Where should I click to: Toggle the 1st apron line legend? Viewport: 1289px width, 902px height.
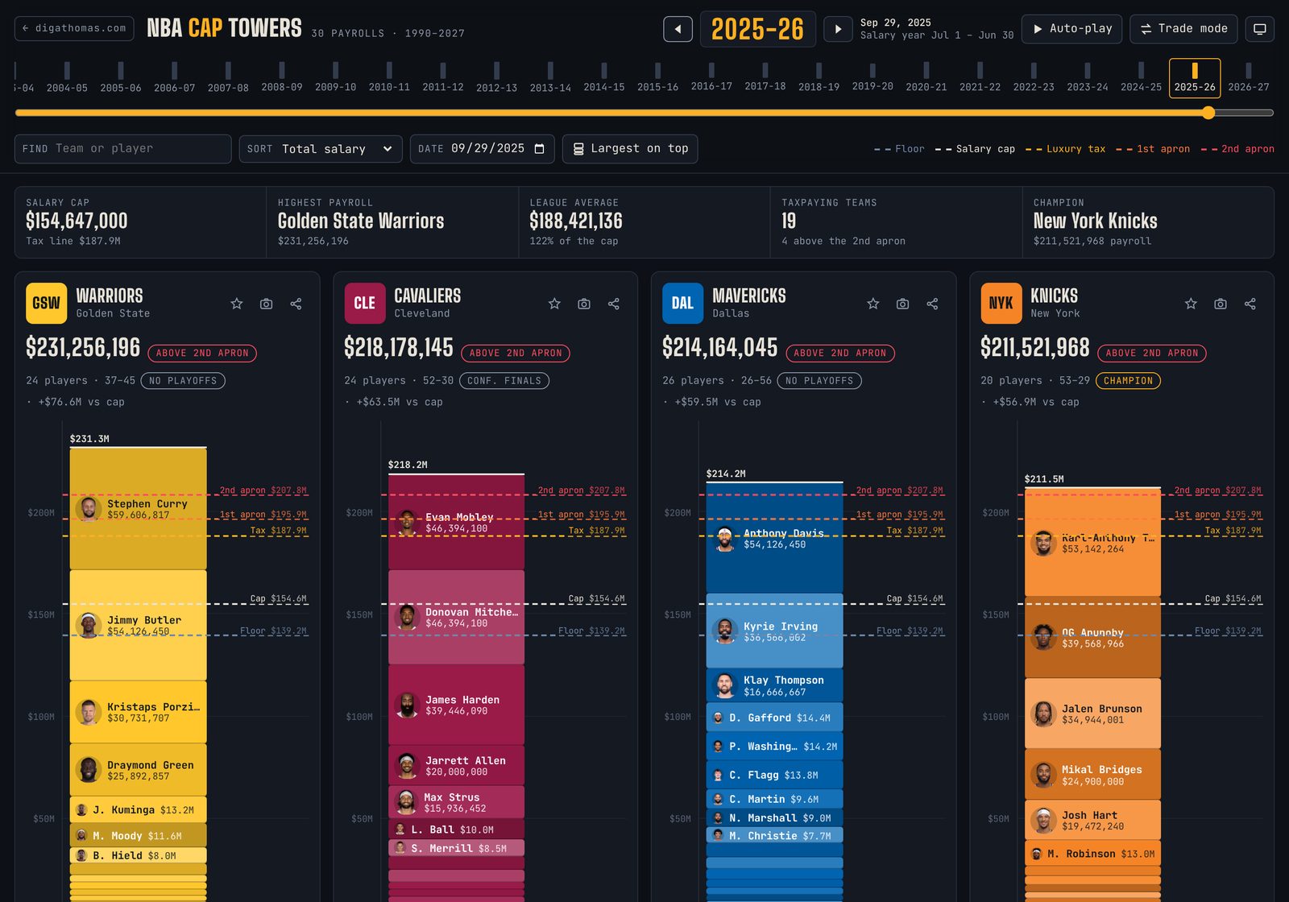(x=1153, y=149)
